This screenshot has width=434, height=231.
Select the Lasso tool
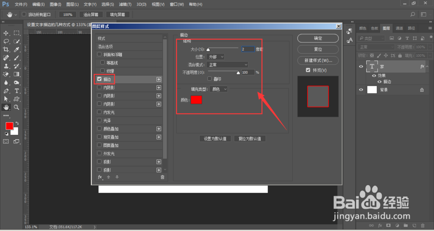pos(6,42)
